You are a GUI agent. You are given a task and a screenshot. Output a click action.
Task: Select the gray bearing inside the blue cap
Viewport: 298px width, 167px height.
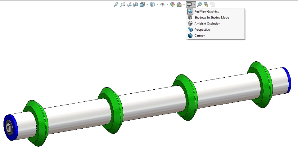(x=9, y=128)
